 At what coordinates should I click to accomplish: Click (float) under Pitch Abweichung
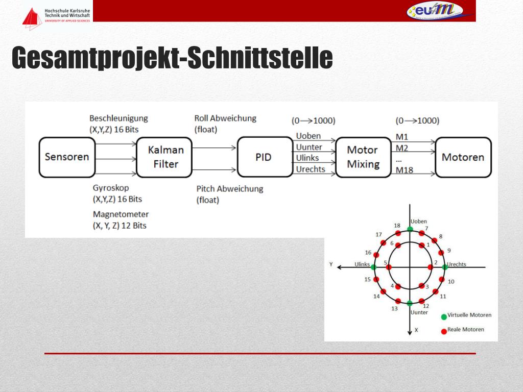(x=208, y=200)
